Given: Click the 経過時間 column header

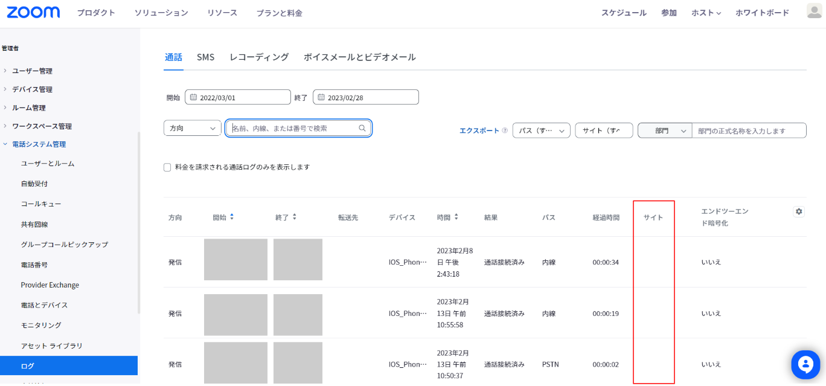Looking at the screenshot, I should tap(606, 217).
